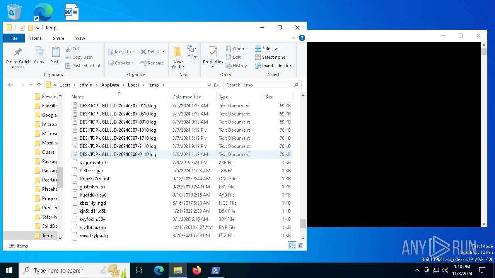Image resolution: width=495 pixels, height=278 pixels.
Task: Open the Move to command
Action: [x=121, y=52]
